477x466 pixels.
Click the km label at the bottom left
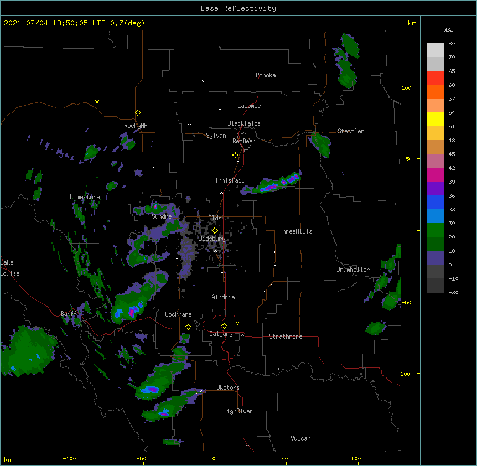point(8,459)
